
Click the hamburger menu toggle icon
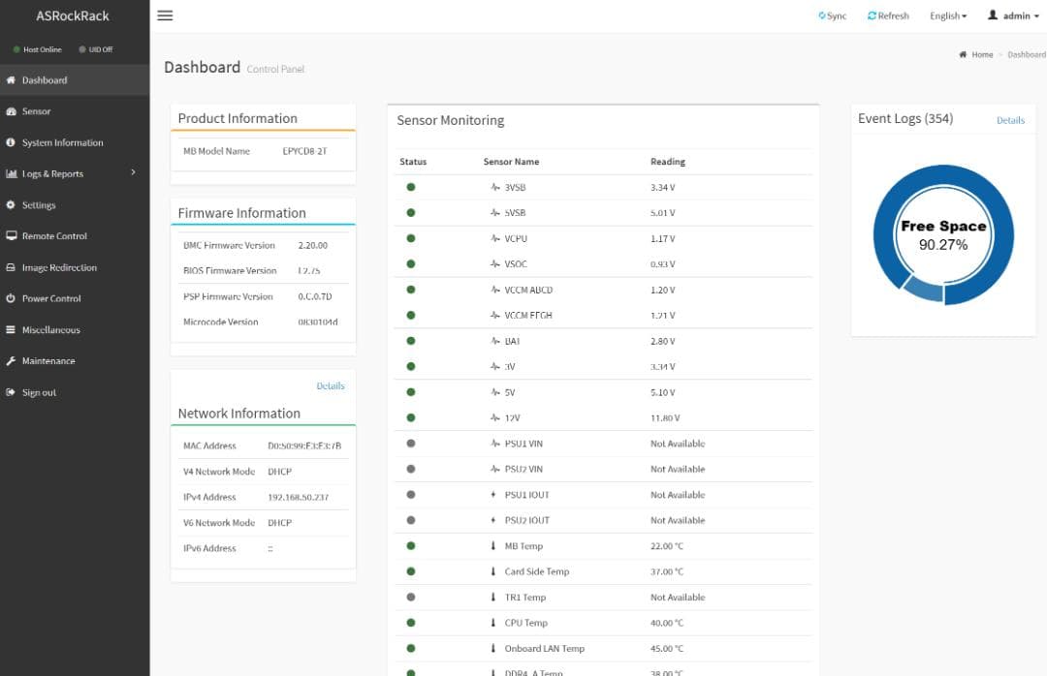coord(165,15)
